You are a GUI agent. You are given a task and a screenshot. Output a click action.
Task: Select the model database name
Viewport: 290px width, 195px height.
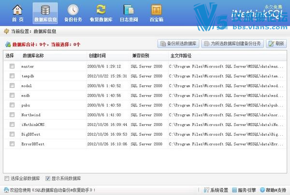click(27, 86)
